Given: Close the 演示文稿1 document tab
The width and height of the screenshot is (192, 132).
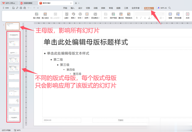Looking at the screenshot, I should (x=71, y=3).
